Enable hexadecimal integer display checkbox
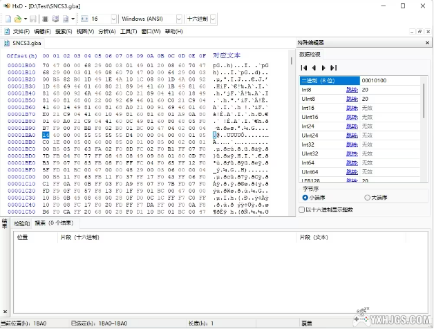434x329 pixels. [x=301, y=209]
